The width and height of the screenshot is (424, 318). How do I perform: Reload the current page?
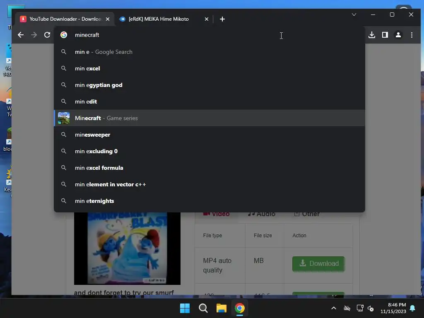[47, 35]
